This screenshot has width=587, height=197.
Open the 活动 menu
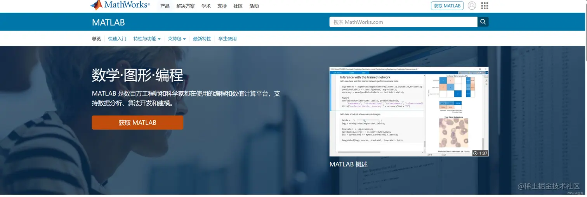(254, 6)
